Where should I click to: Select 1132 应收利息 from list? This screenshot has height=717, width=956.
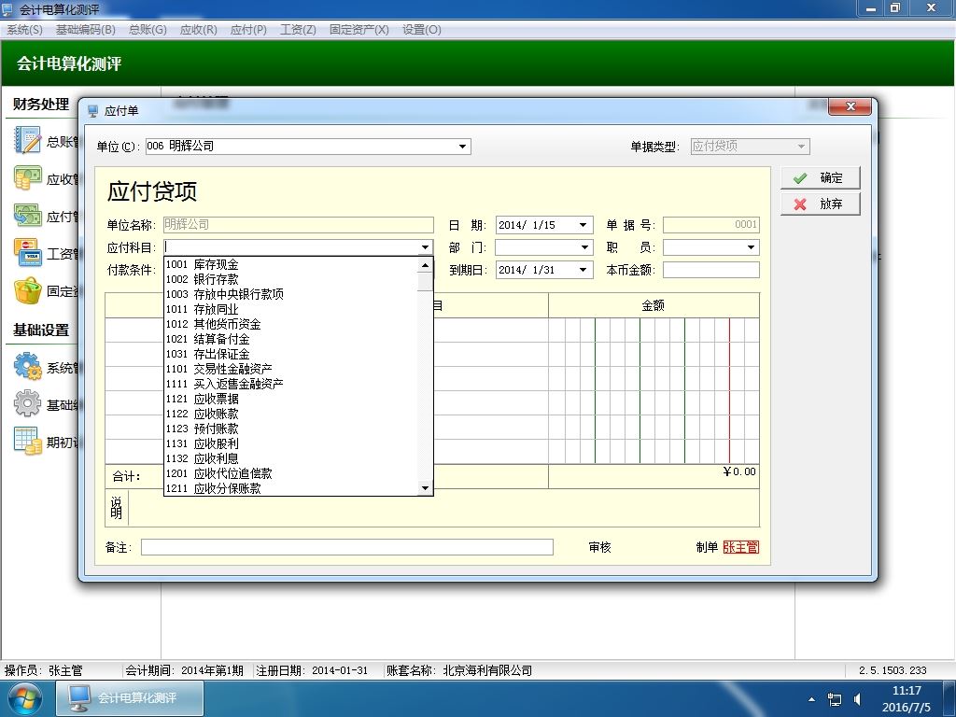pos(291,458)
